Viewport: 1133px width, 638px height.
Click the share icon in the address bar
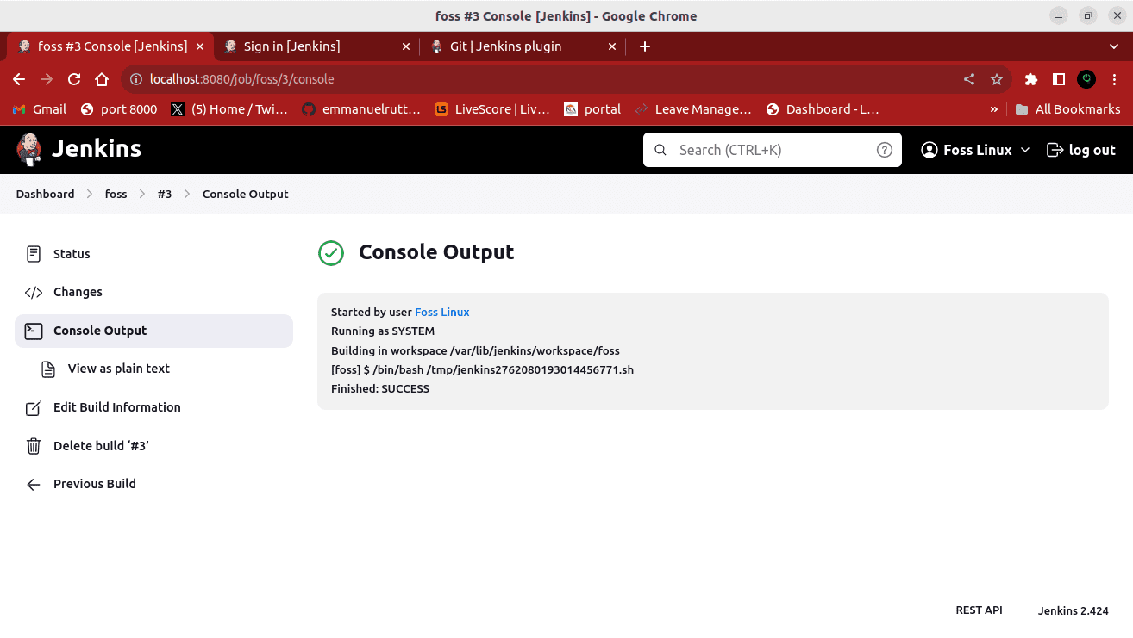pyautogui.click(x=969, y=79)
